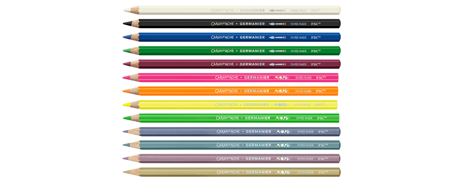Click the FSC logo on the metallic teal pencil
The image size is (464, 182).
[x=323, y=145]
